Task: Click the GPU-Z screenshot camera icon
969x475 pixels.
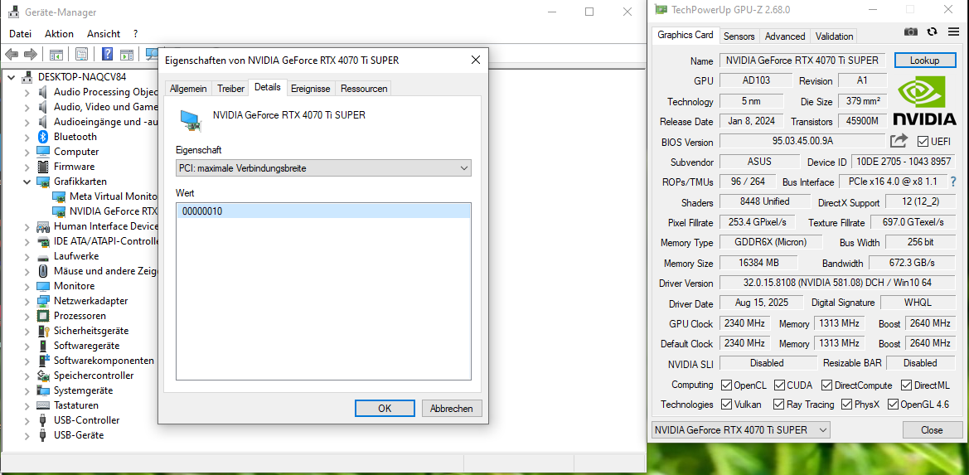Action: (911, 32)
